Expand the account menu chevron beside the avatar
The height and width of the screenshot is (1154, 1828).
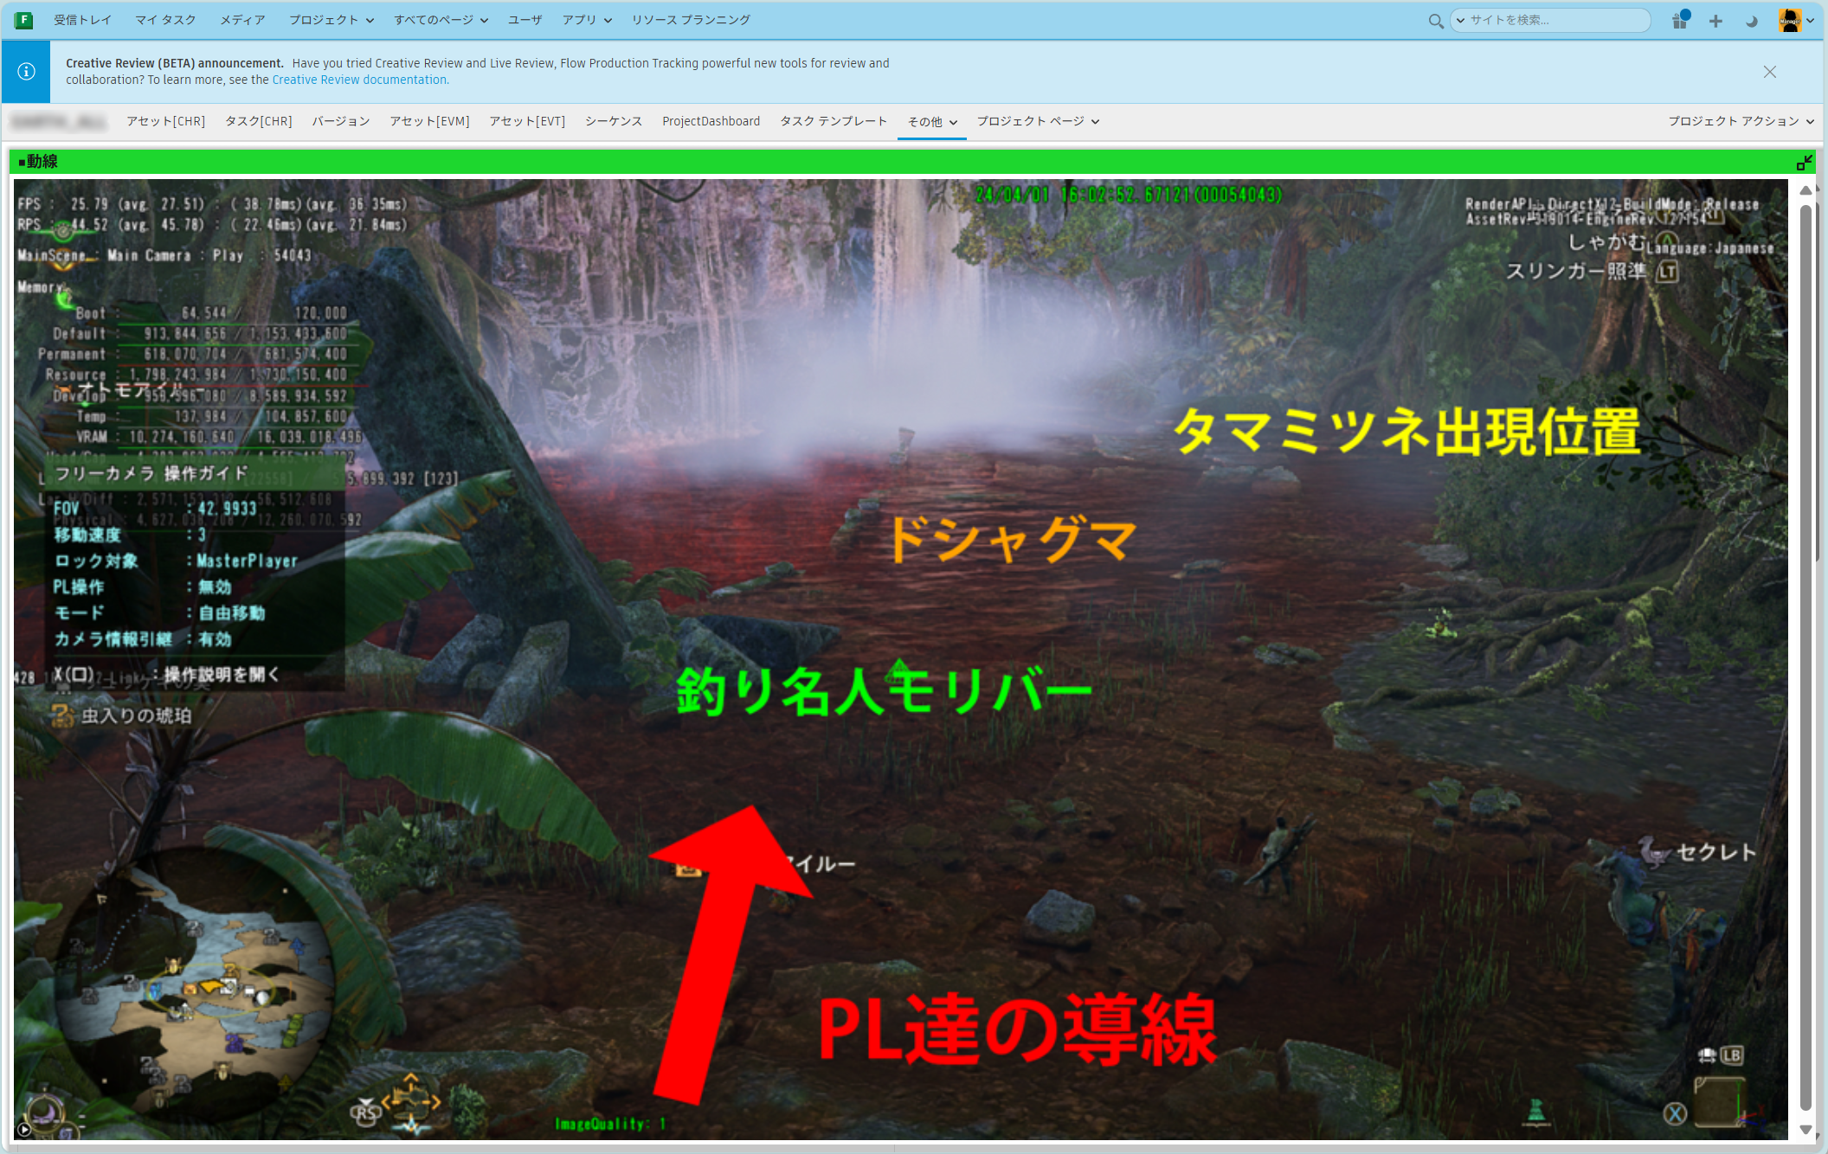click(x=1812, y=19)
